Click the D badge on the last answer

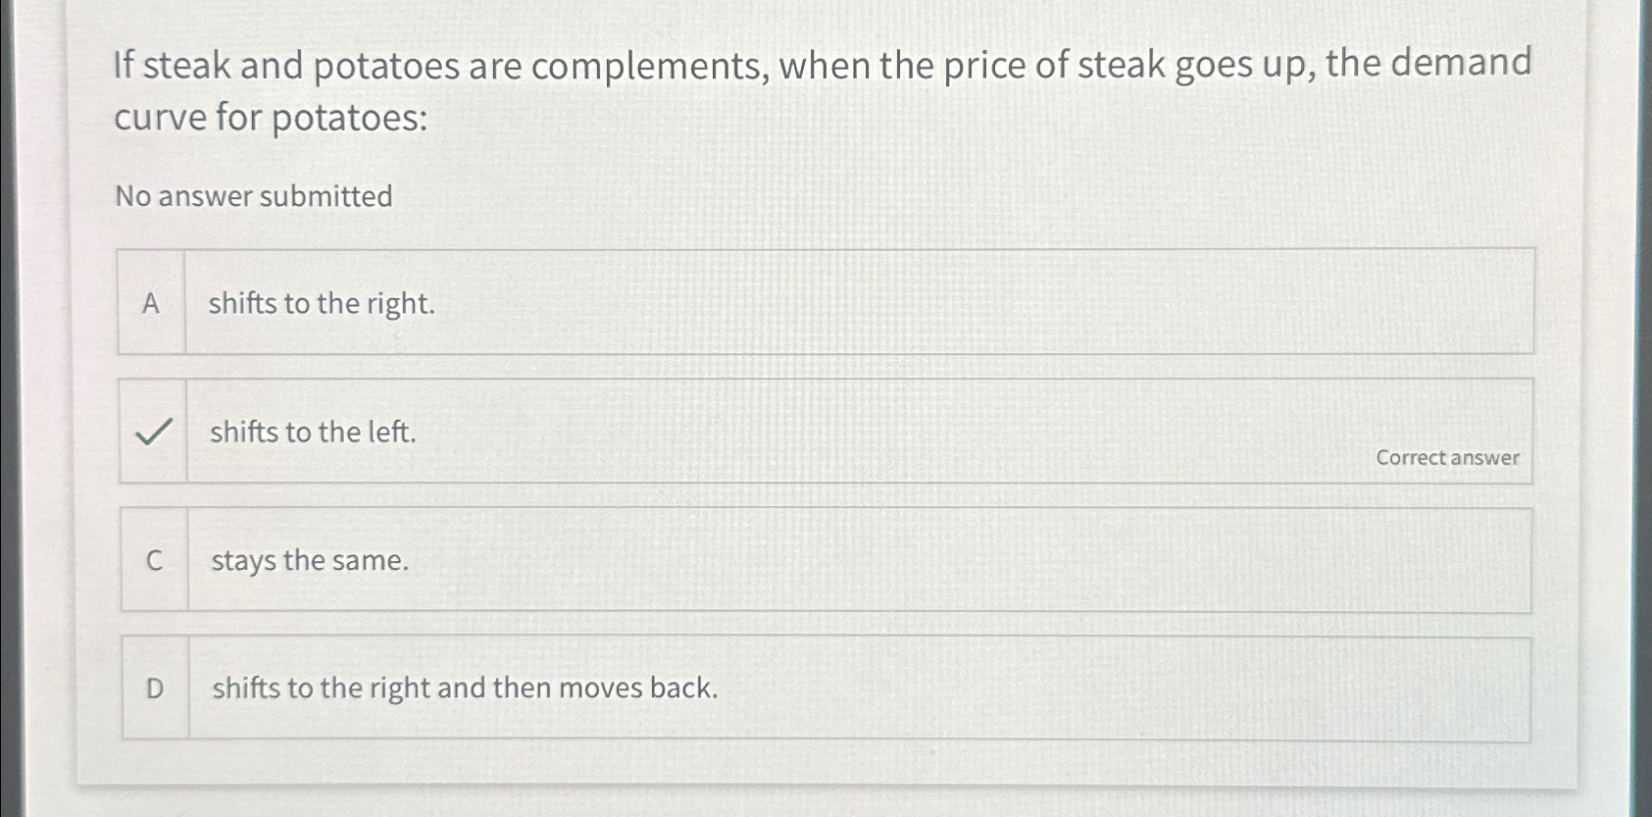click(154, 689)
